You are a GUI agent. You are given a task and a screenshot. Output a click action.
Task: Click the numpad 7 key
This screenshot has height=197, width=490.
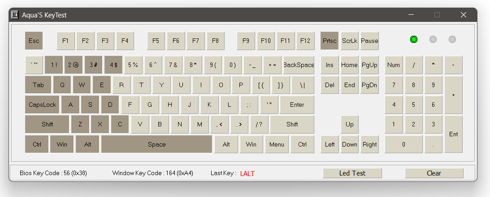pyautogui.click(x=394, y=84)
